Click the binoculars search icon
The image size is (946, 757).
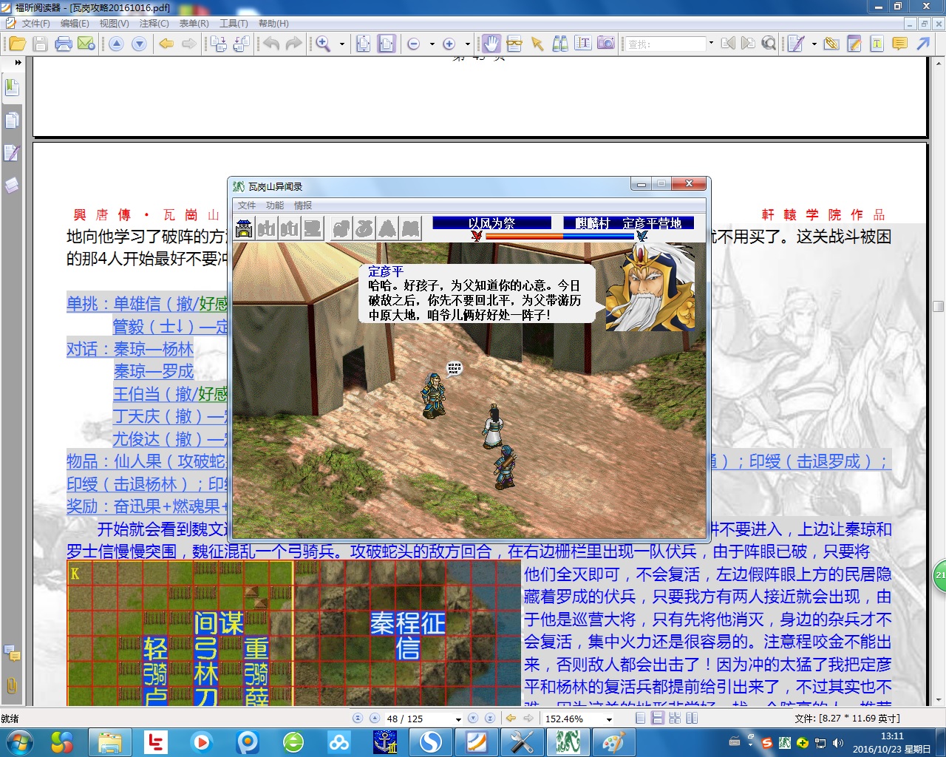(560, 44)
